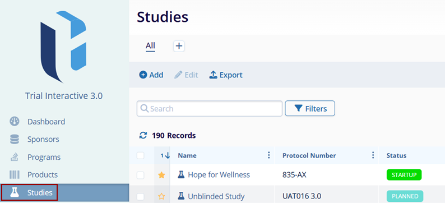
Task: Click the Studies flask icon in sidebar
Action: click(x=15, y=192)
